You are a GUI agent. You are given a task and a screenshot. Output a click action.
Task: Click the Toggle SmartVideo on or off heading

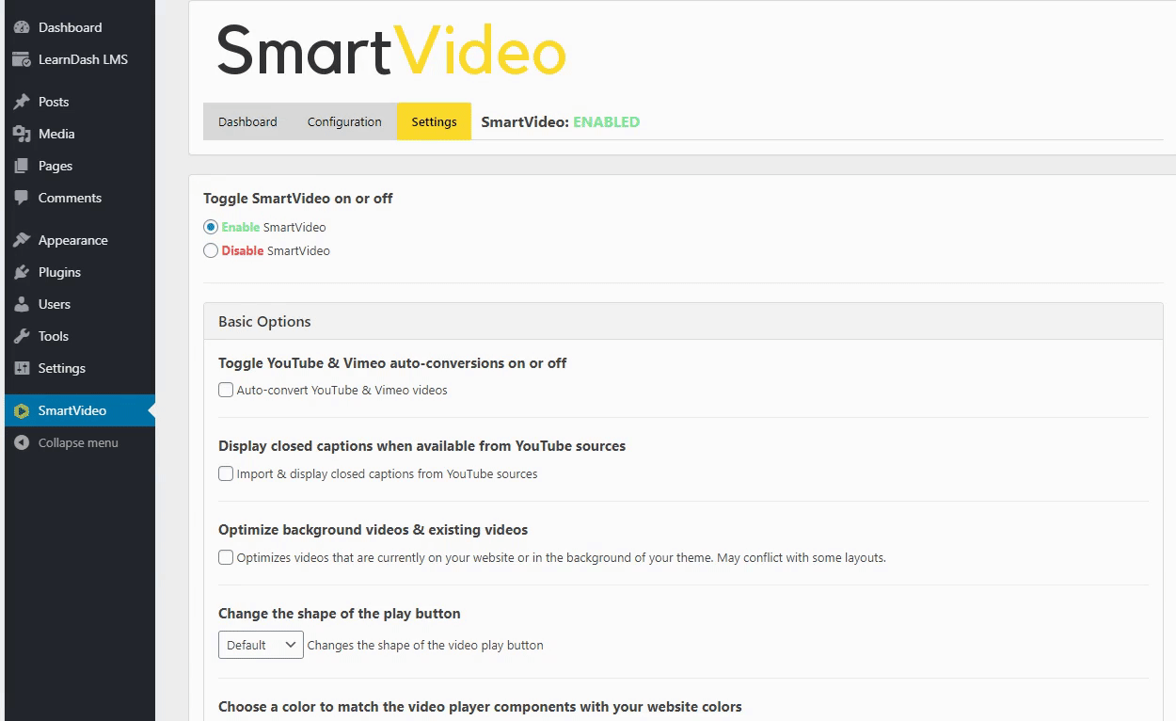click(298, 199)
